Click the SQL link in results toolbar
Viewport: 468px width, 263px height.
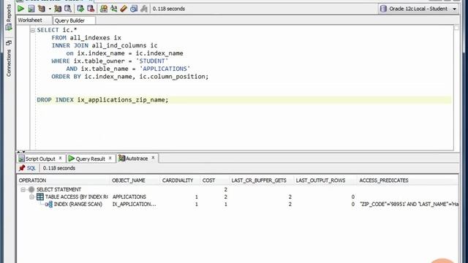pos(31,168)
